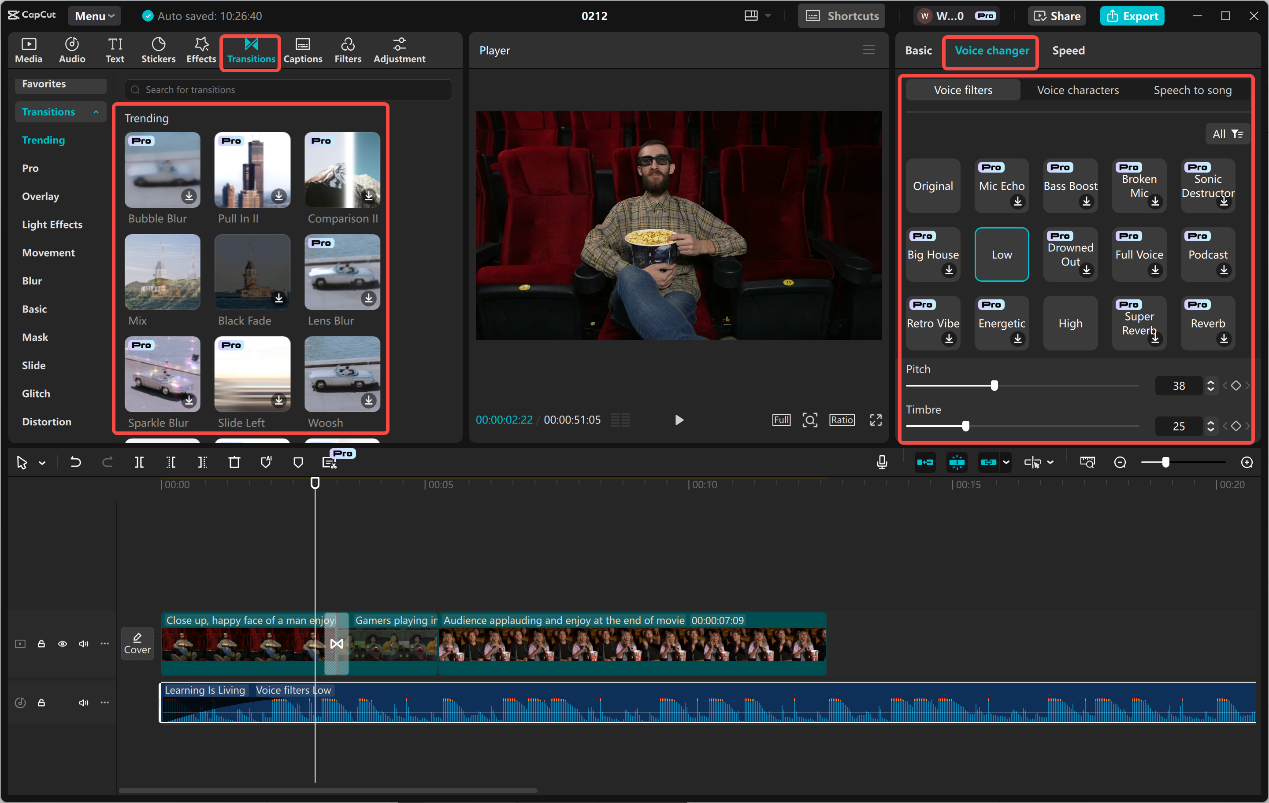This screenshot has height=803, width=1269.
Task: Click the Search for transitions field
Action: pyautogui.click(x=288, y=89)
